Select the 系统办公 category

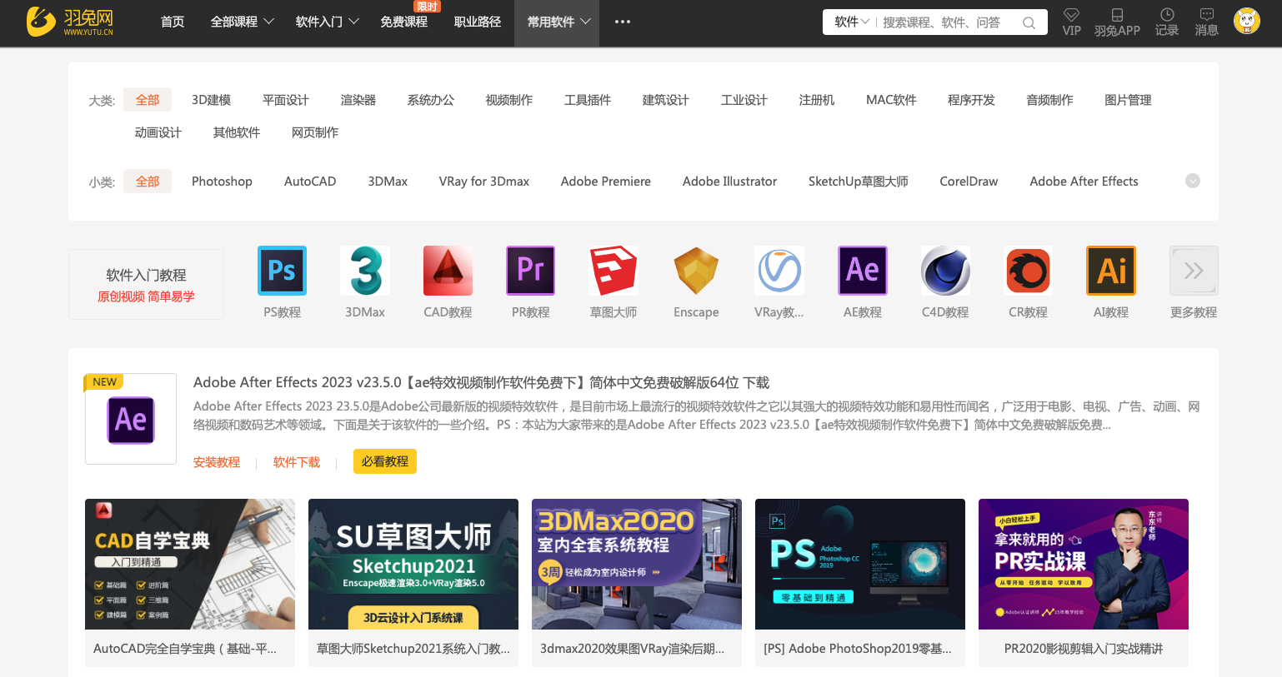[431, 100]
